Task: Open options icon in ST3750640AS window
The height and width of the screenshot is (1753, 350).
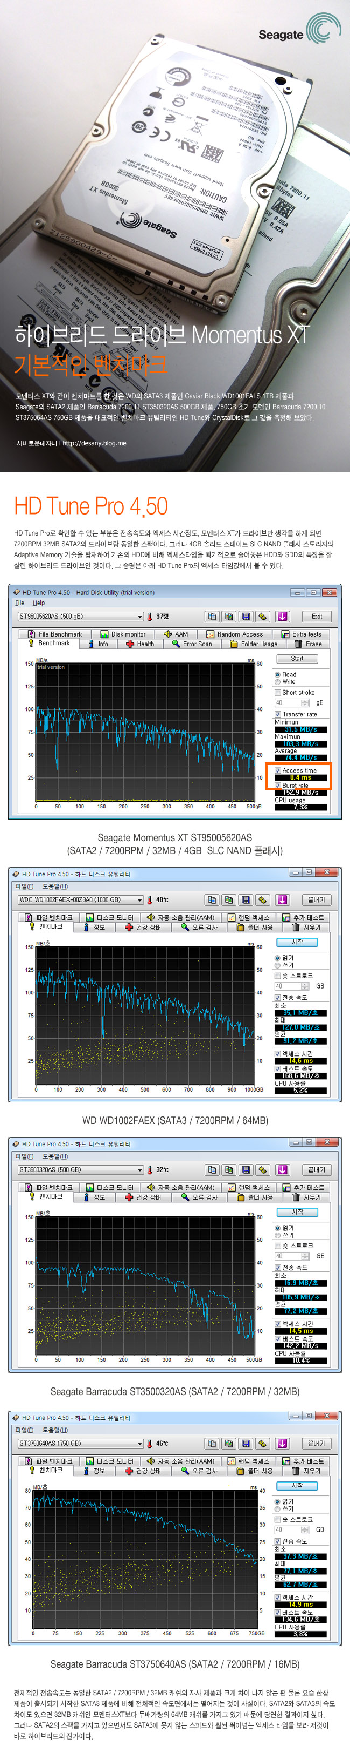Action: click(x=263, y=1443)
